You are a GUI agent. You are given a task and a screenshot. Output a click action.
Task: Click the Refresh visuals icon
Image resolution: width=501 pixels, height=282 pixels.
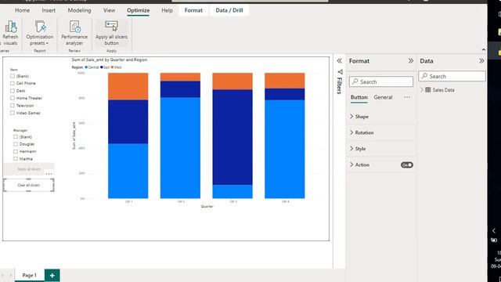click(x=11, y=26)
